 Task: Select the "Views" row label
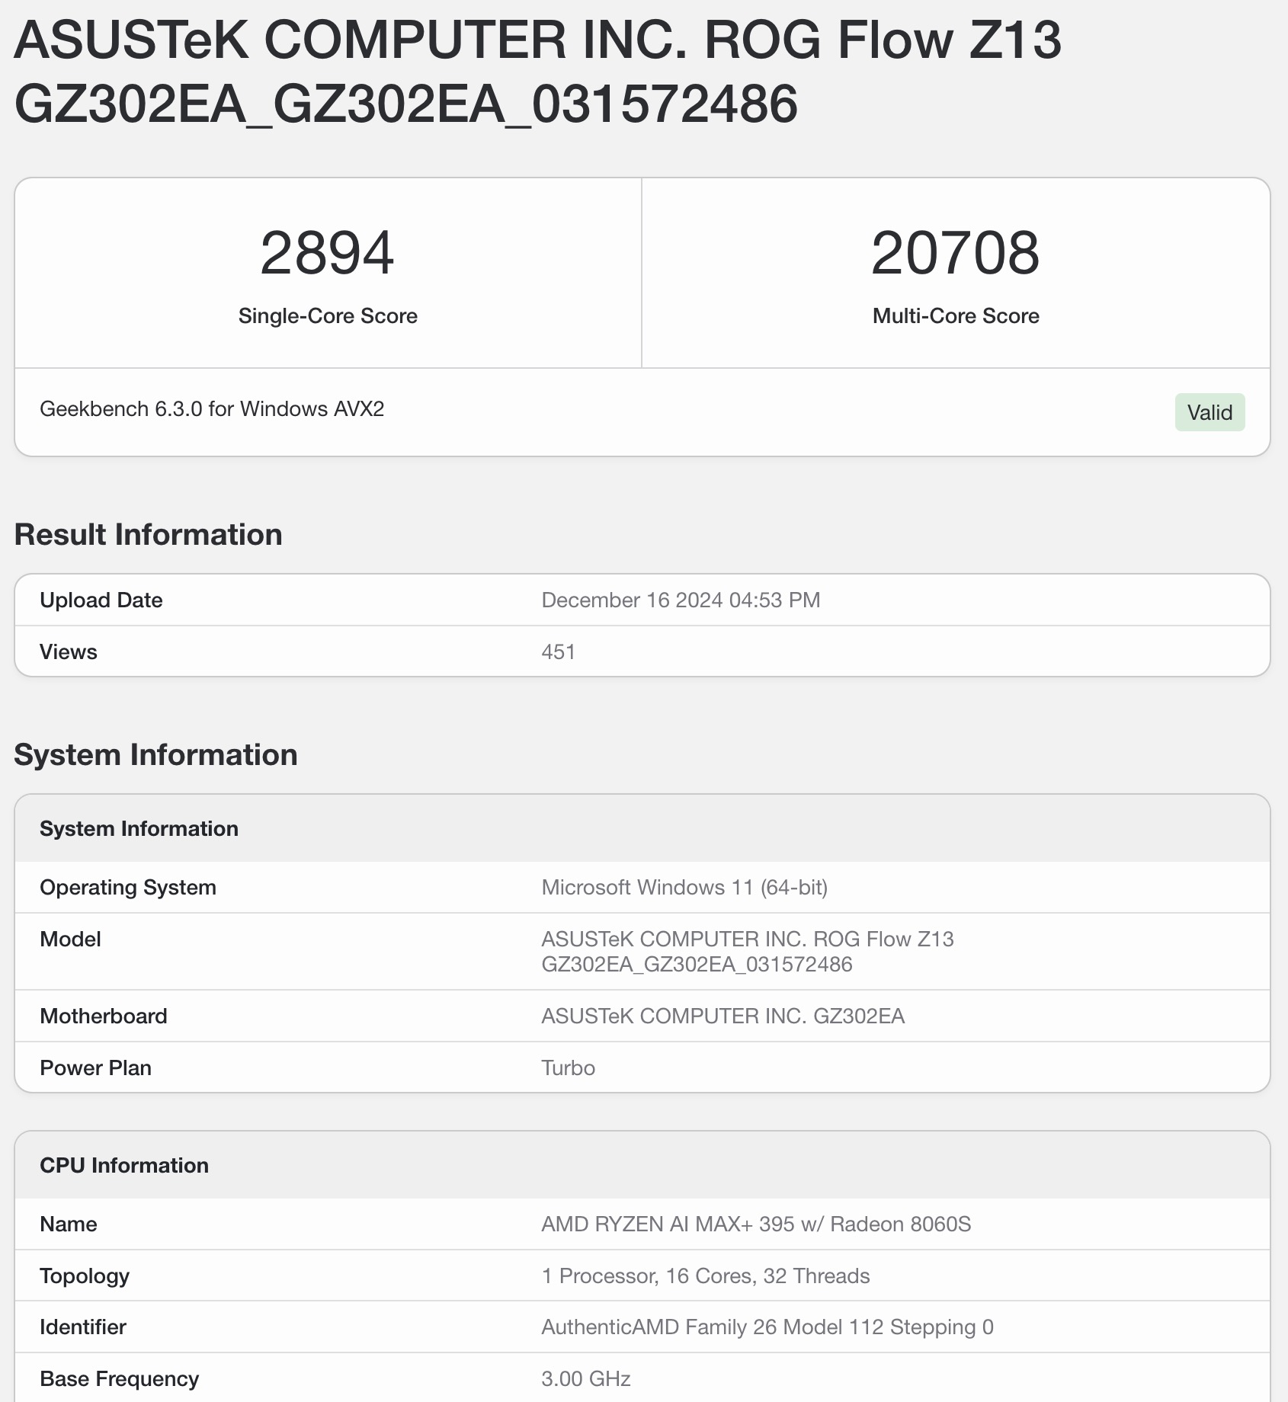(x=69, y=652)
